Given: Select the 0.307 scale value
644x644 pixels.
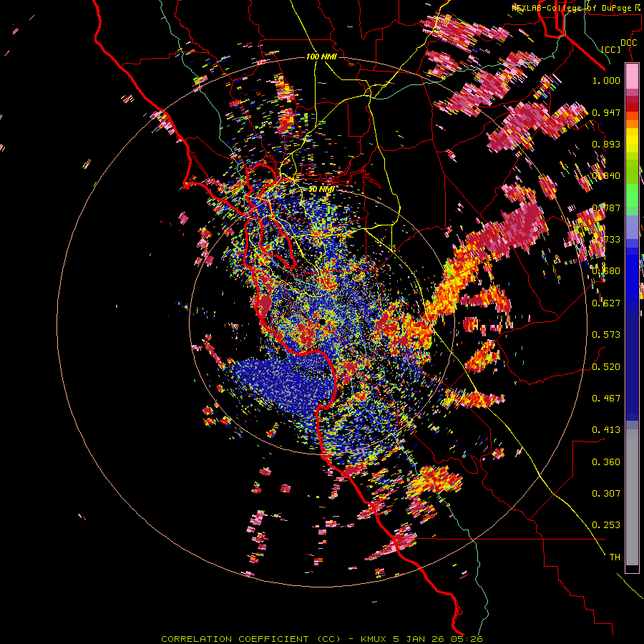Looking at the screenshot, I should point(606,493).
